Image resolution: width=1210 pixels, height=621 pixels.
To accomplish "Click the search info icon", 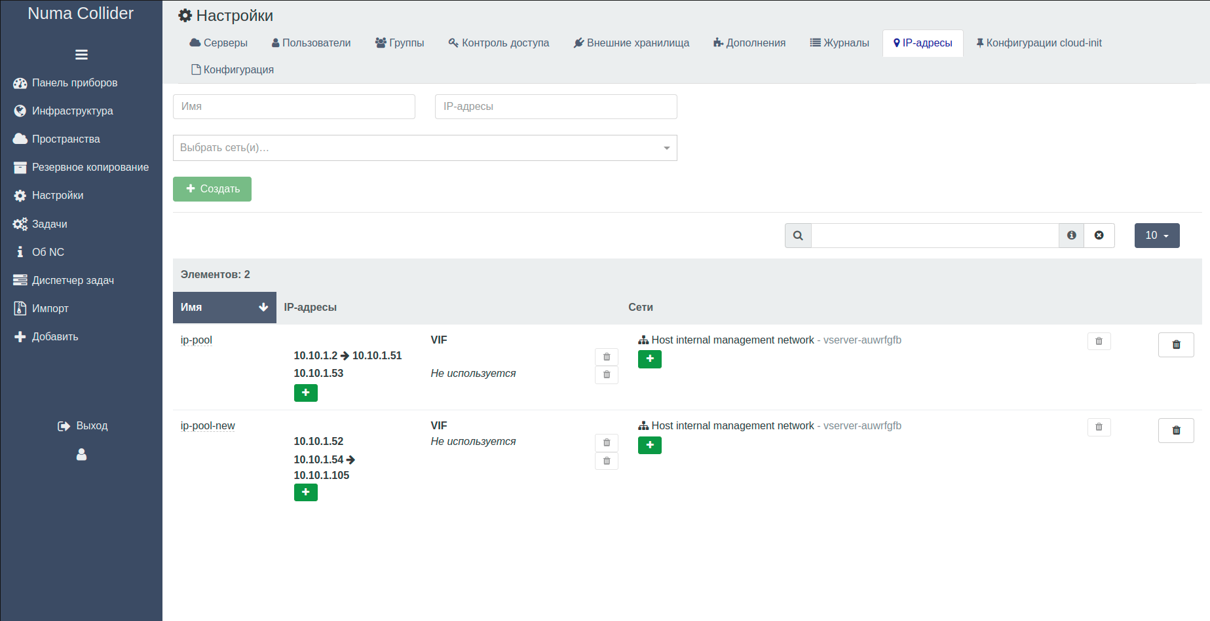I will [1072, 236].
